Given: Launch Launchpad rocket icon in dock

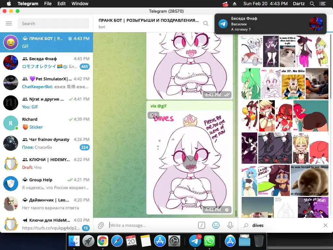Looking at the screenshot, I should [x=88, y=241].
